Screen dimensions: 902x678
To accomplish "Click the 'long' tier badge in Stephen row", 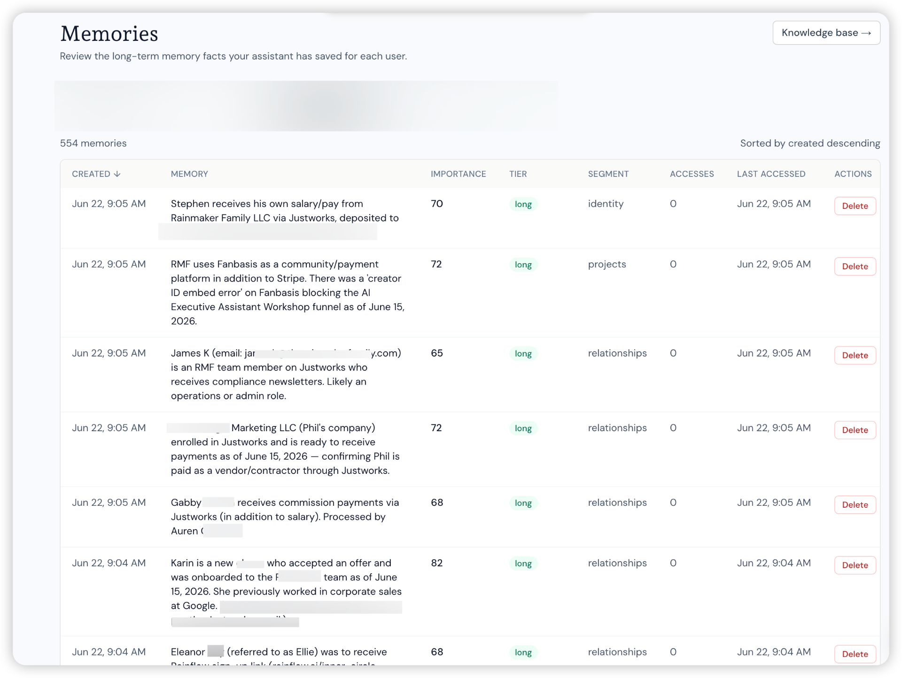I will point(523,204).
